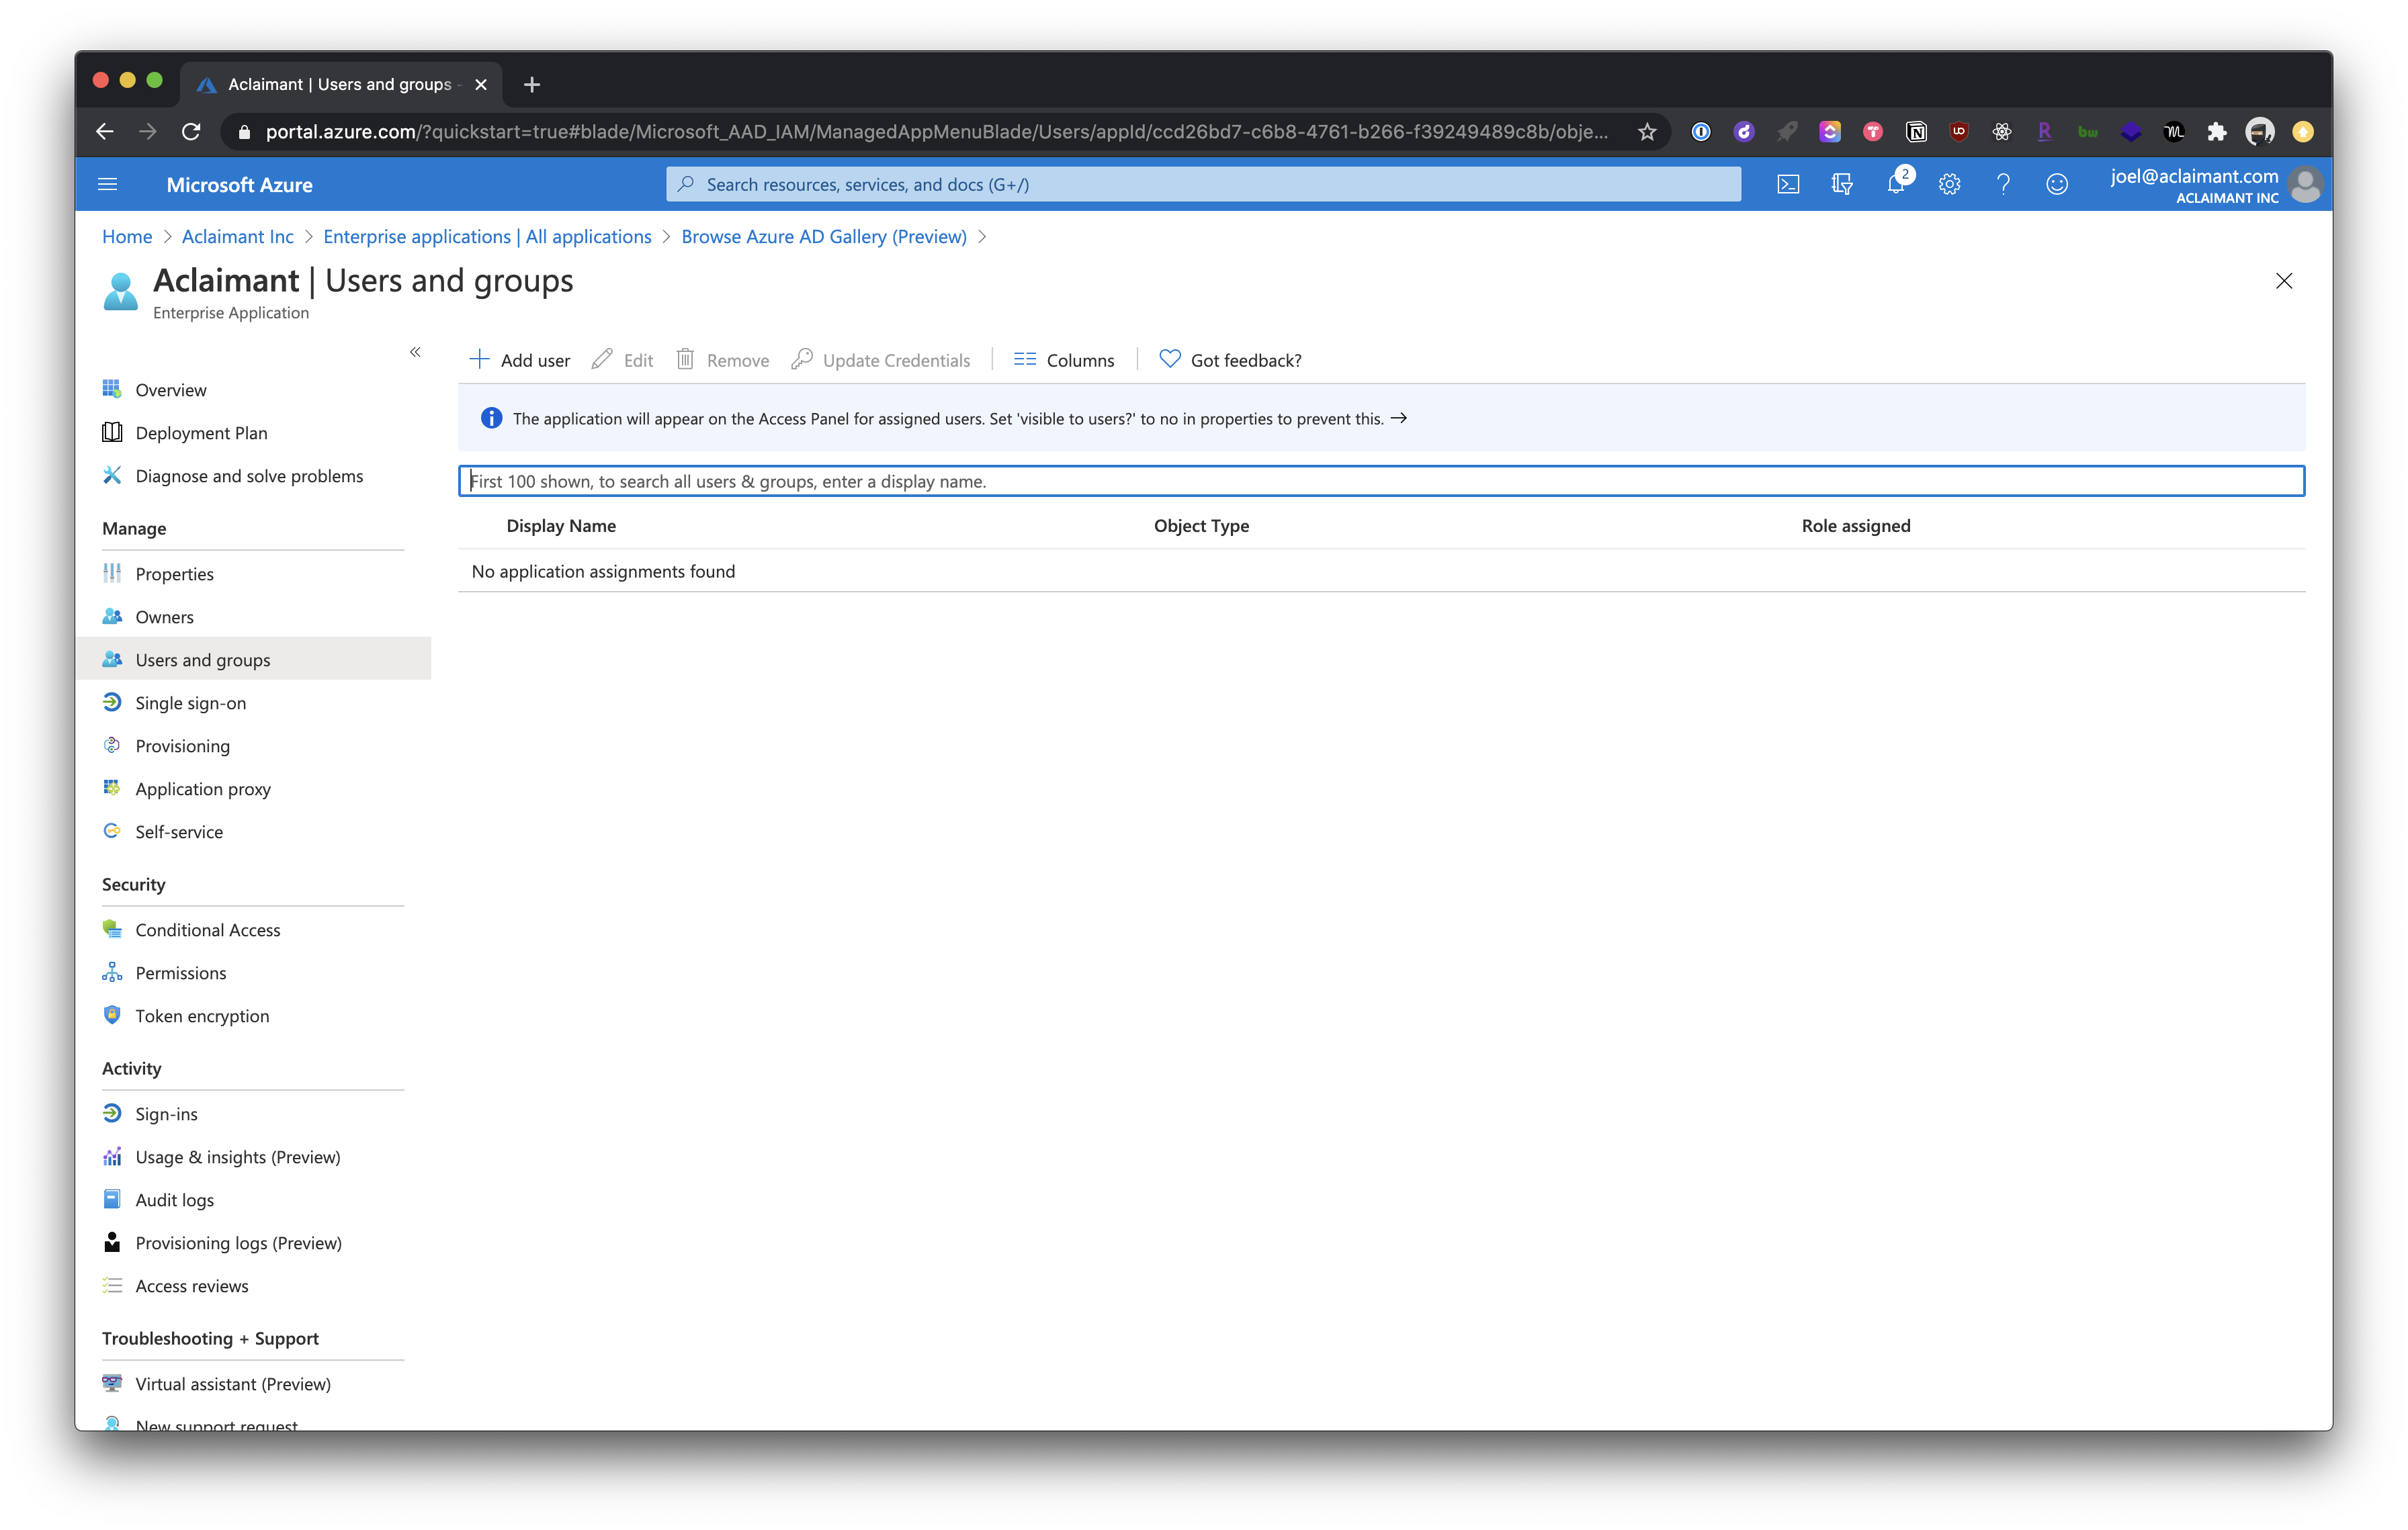Open the Chrome extensions puzzle icon
This screenshot has width=2408, height=1530.
2217,131
